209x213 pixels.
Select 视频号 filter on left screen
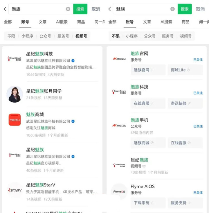pyautogui.click(x=81, y=36)
